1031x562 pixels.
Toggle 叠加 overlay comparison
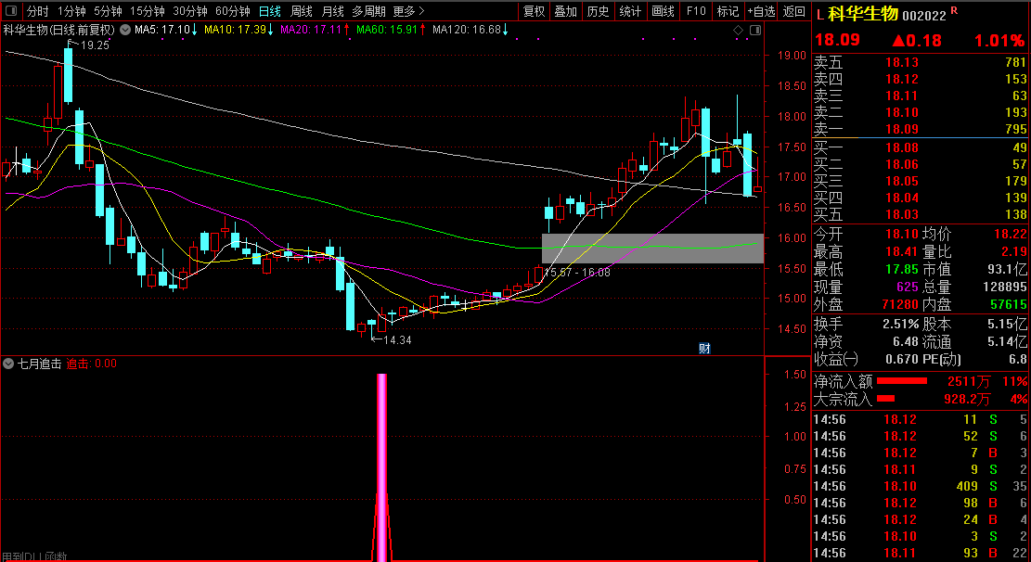565,12
